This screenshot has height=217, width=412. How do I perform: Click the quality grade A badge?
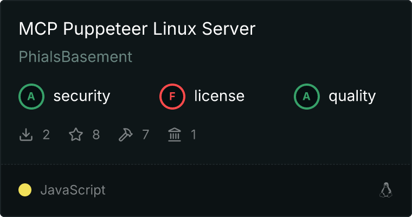(307, 97)
